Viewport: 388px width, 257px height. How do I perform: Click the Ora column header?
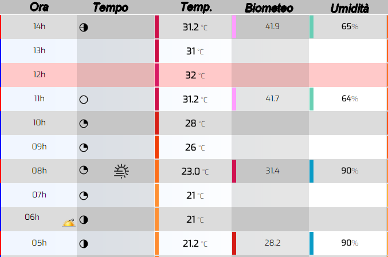(x=39, y=7)
